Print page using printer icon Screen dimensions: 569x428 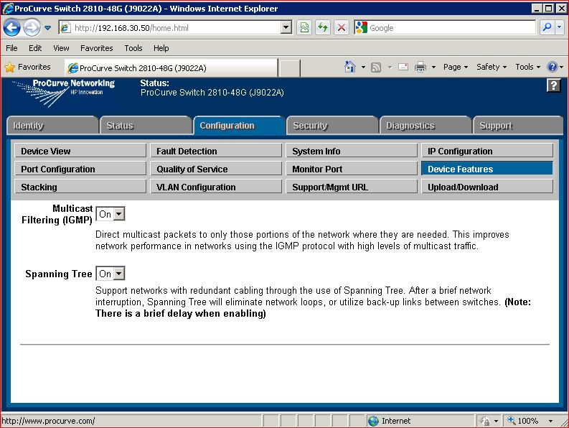pyautogui.click(x=420, y=67)
